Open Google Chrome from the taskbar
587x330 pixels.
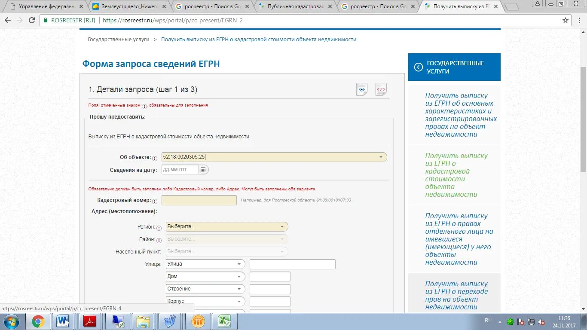(38, 321)
